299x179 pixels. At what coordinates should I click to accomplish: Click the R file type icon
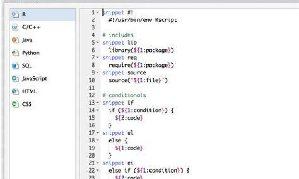point(15,14)
